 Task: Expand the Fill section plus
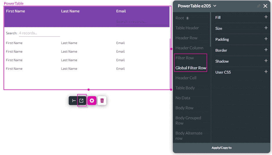(x=266, y=17)
